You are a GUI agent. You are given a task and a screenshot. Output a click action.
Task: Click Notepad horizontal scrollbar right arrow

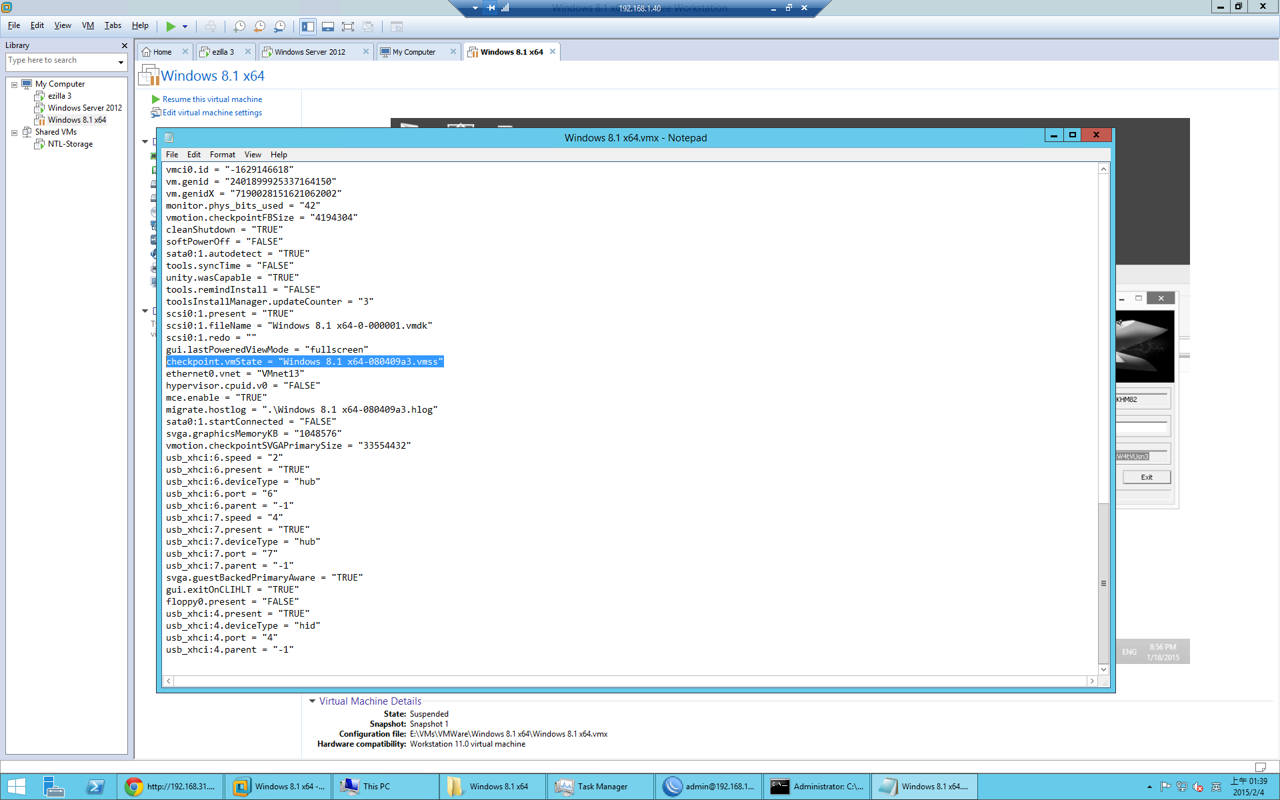(1092, 681)
